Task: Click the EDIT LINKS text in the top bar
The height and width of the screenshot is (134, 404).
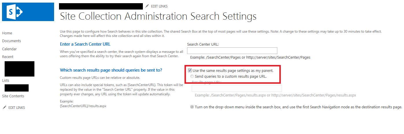Action: click(x=159, y=6)
